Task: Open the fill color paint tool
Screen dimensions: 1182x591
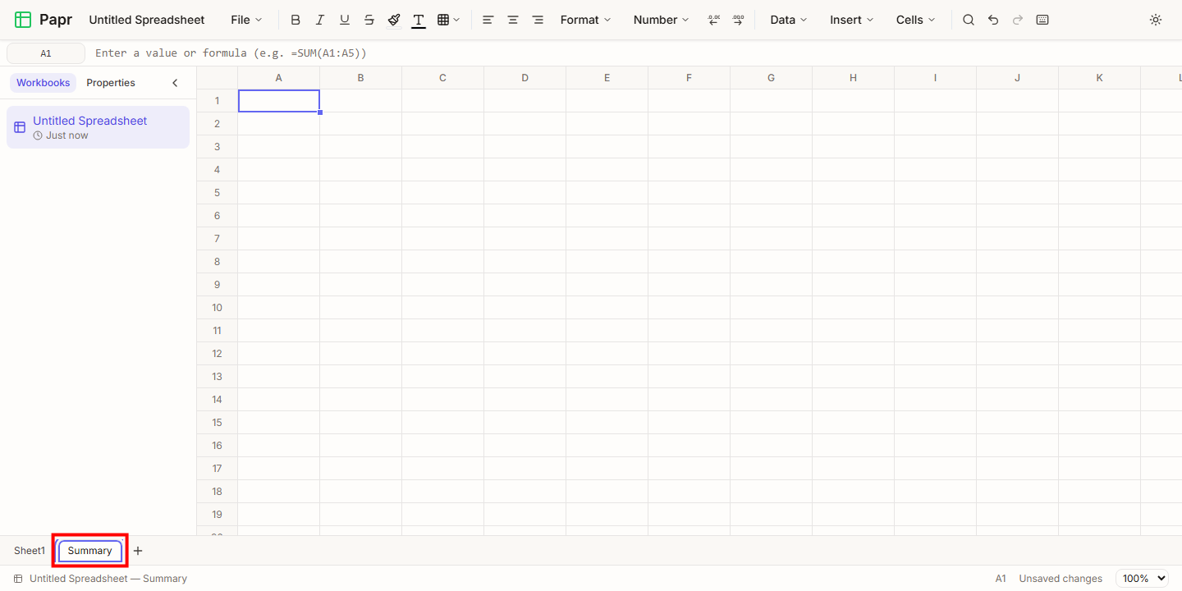Action: [x=394, y=20]
